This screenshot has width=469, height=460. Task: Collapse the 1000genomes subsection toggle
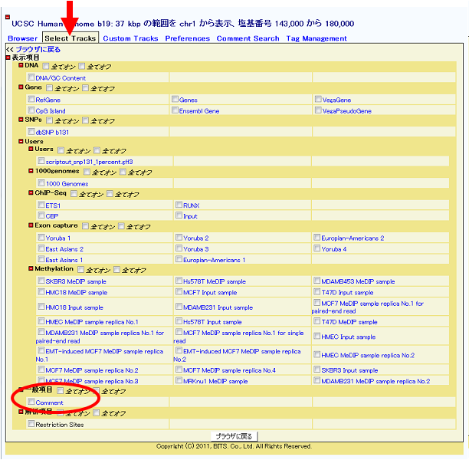coord(31,171)
